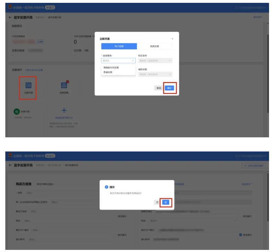Click 取消 in the 立即开票 dialog
The width and height of the screenshot is (274, 252).
pos(158,88)
